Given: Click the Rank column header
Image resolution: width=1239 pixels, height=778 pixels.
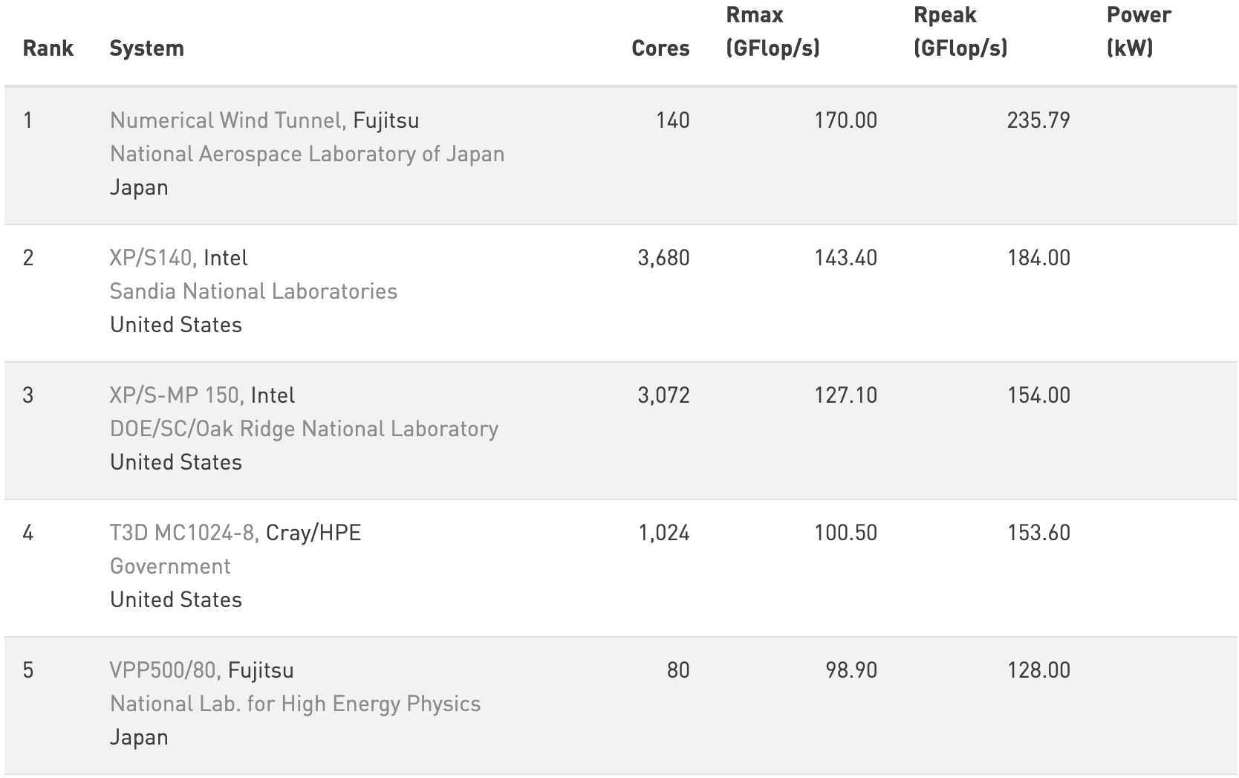Looking at the screenshot, I should (x=48, y=48).
